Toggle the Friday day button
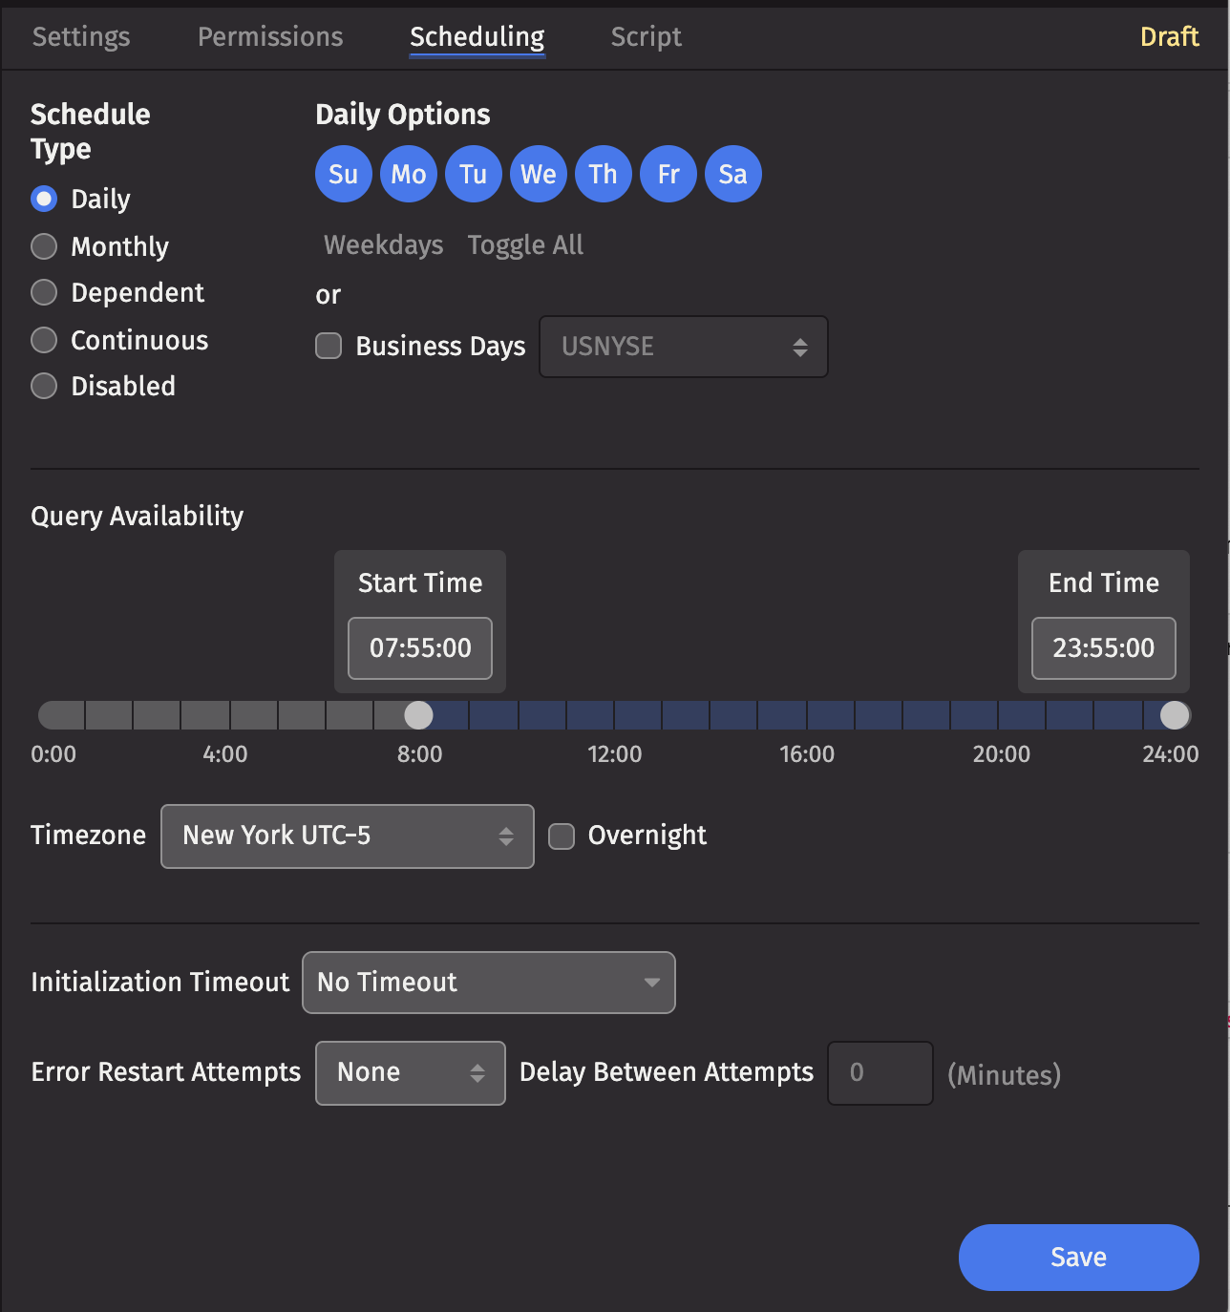 [668, 174]
